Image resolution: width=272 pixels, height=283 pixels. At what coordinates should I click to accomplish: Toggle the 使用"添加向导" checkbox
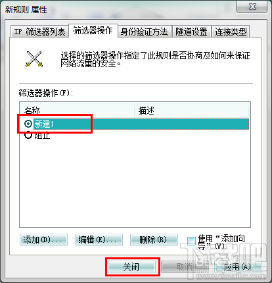click(191, 241)
